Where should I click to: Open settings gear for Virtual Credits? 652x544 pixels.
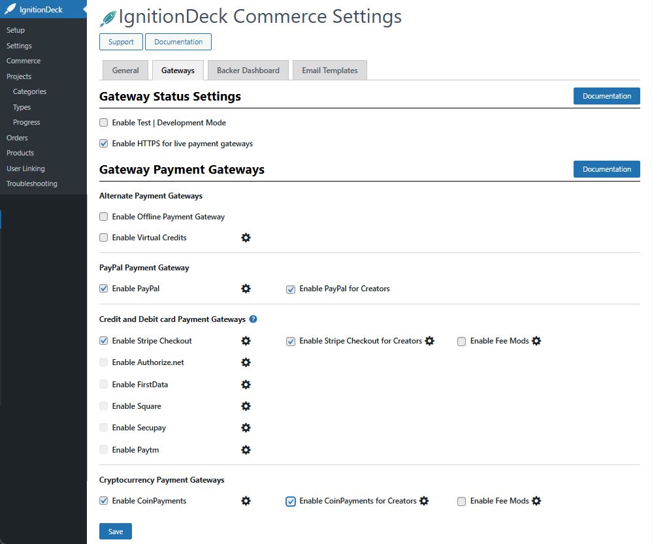(x=246, y=238)
